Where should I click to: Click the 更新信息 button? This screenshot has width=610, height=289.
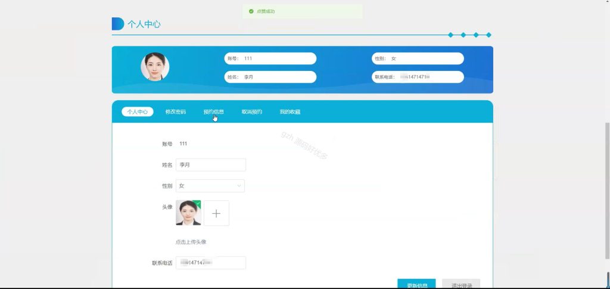click(416, 285)
